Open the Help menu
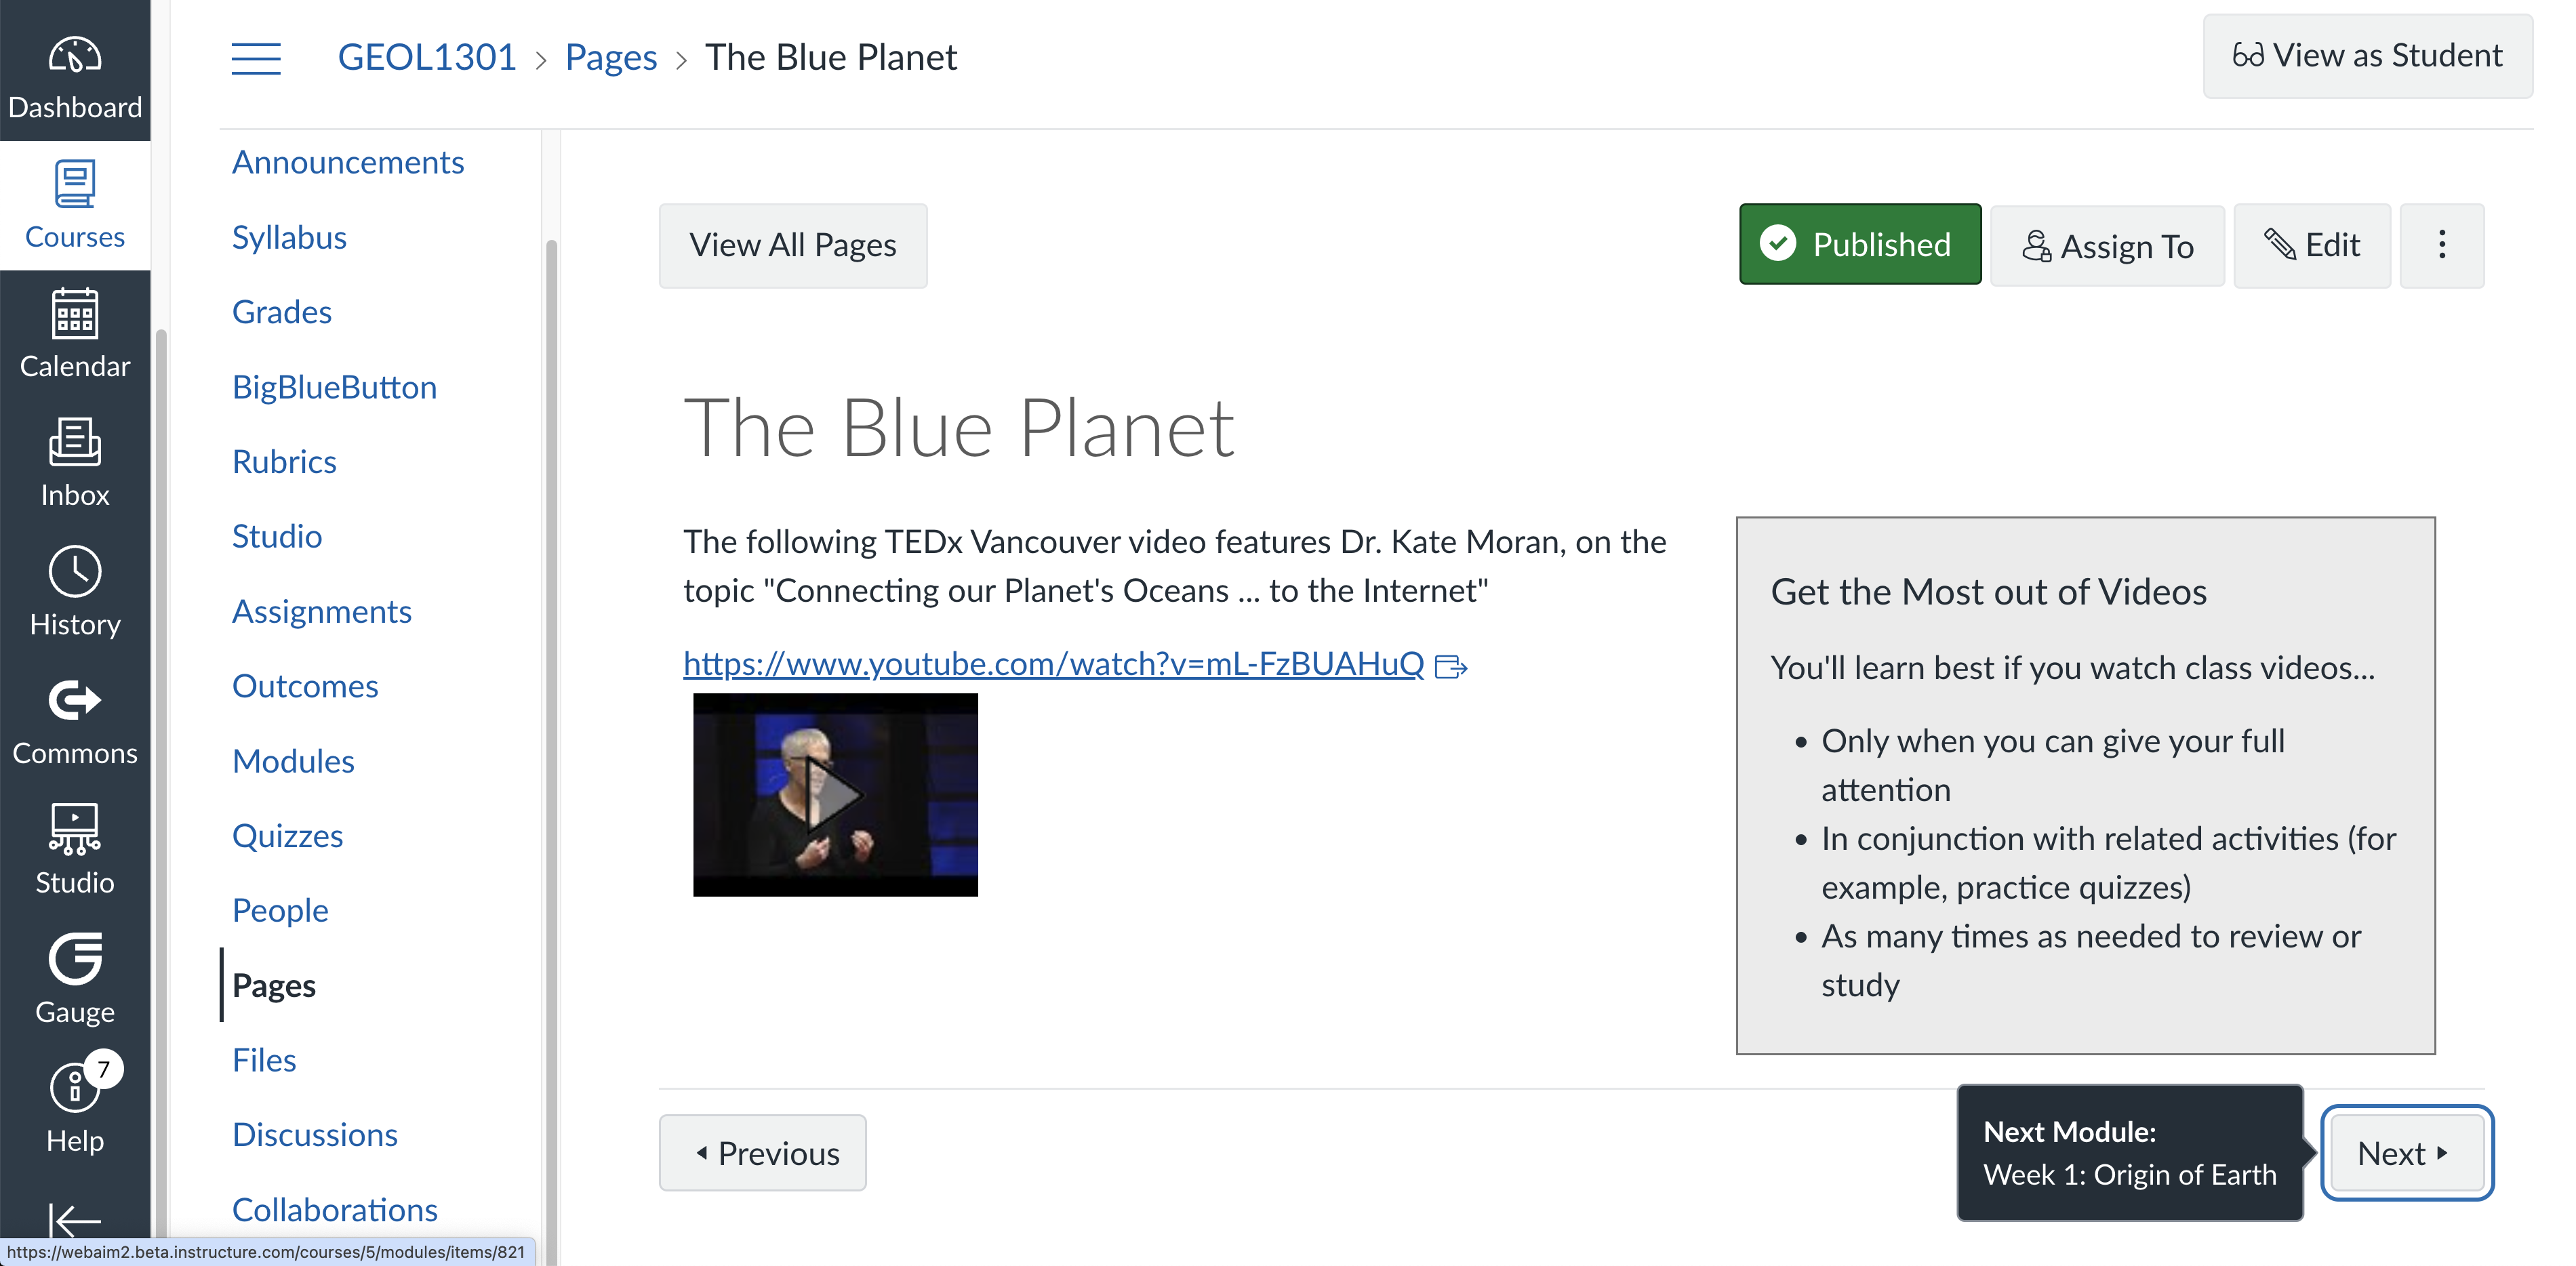This screenshot has width=2576, height=1266. [75, 1105]
